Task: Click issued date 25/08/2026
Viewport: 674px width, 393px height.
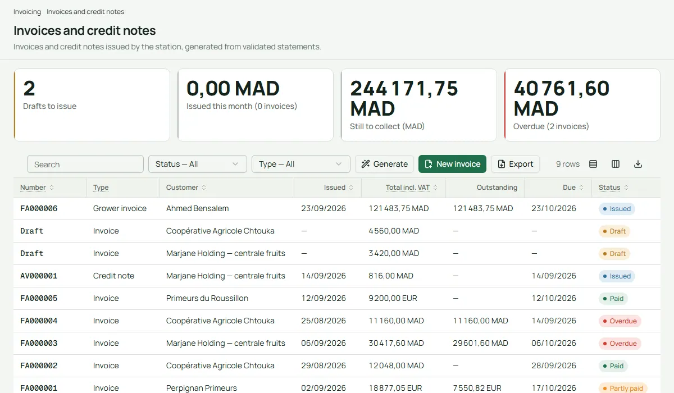Action: point(324,321)
